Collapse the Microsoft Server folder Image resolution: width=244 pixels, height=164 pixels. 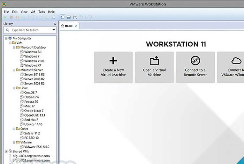(14, 70)
